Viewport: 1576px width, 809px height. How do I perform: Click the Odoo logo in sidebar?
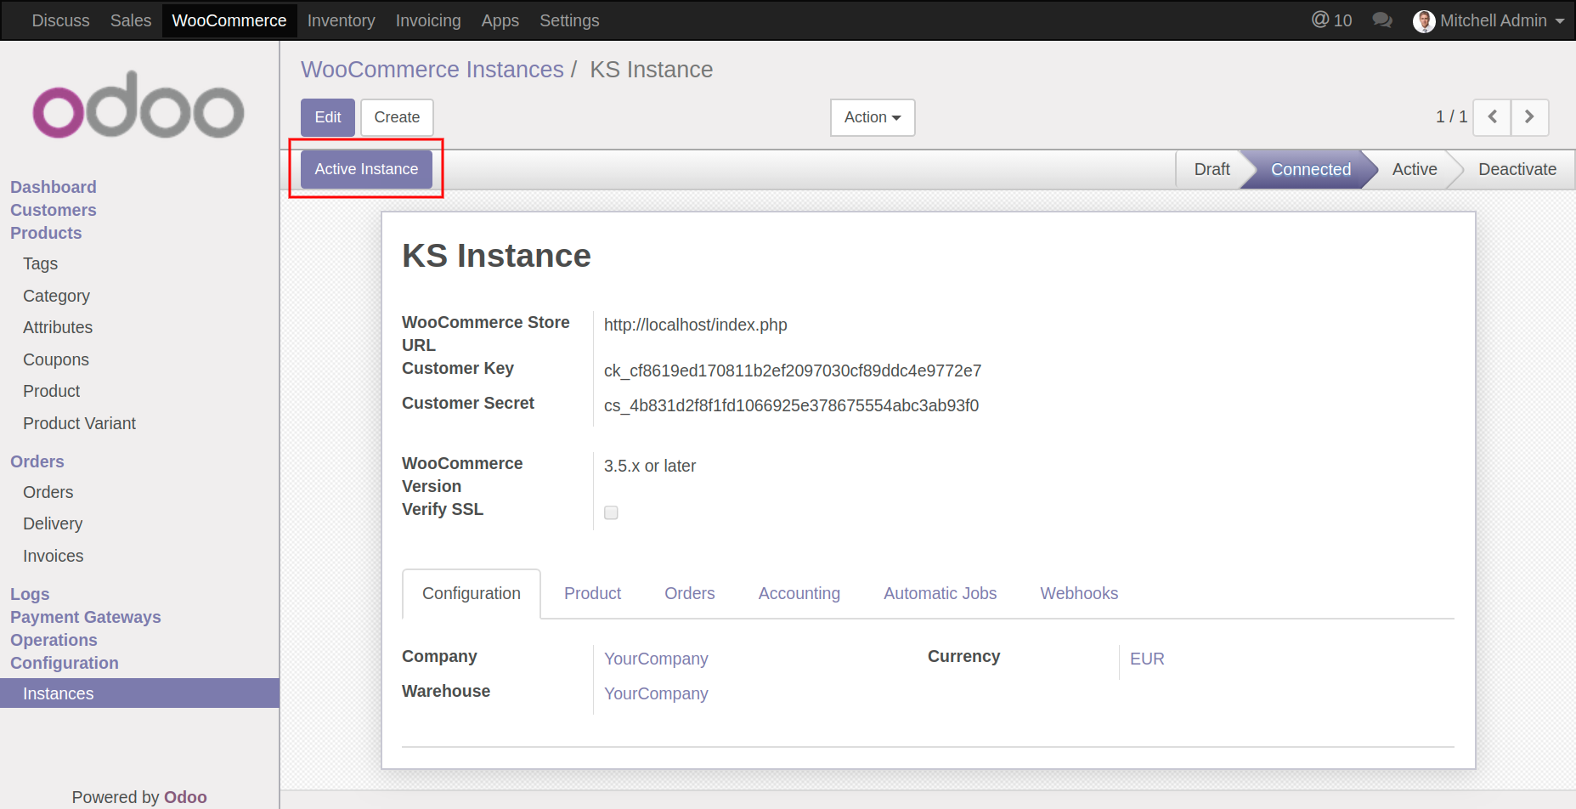pos(138,105)
